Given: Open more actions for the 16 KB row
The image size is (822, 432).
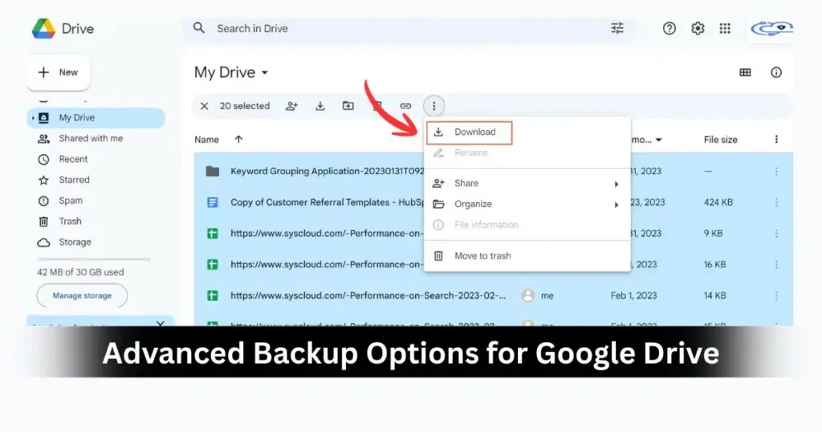Looking at the screenshot, I should click(x=776, y=264).
